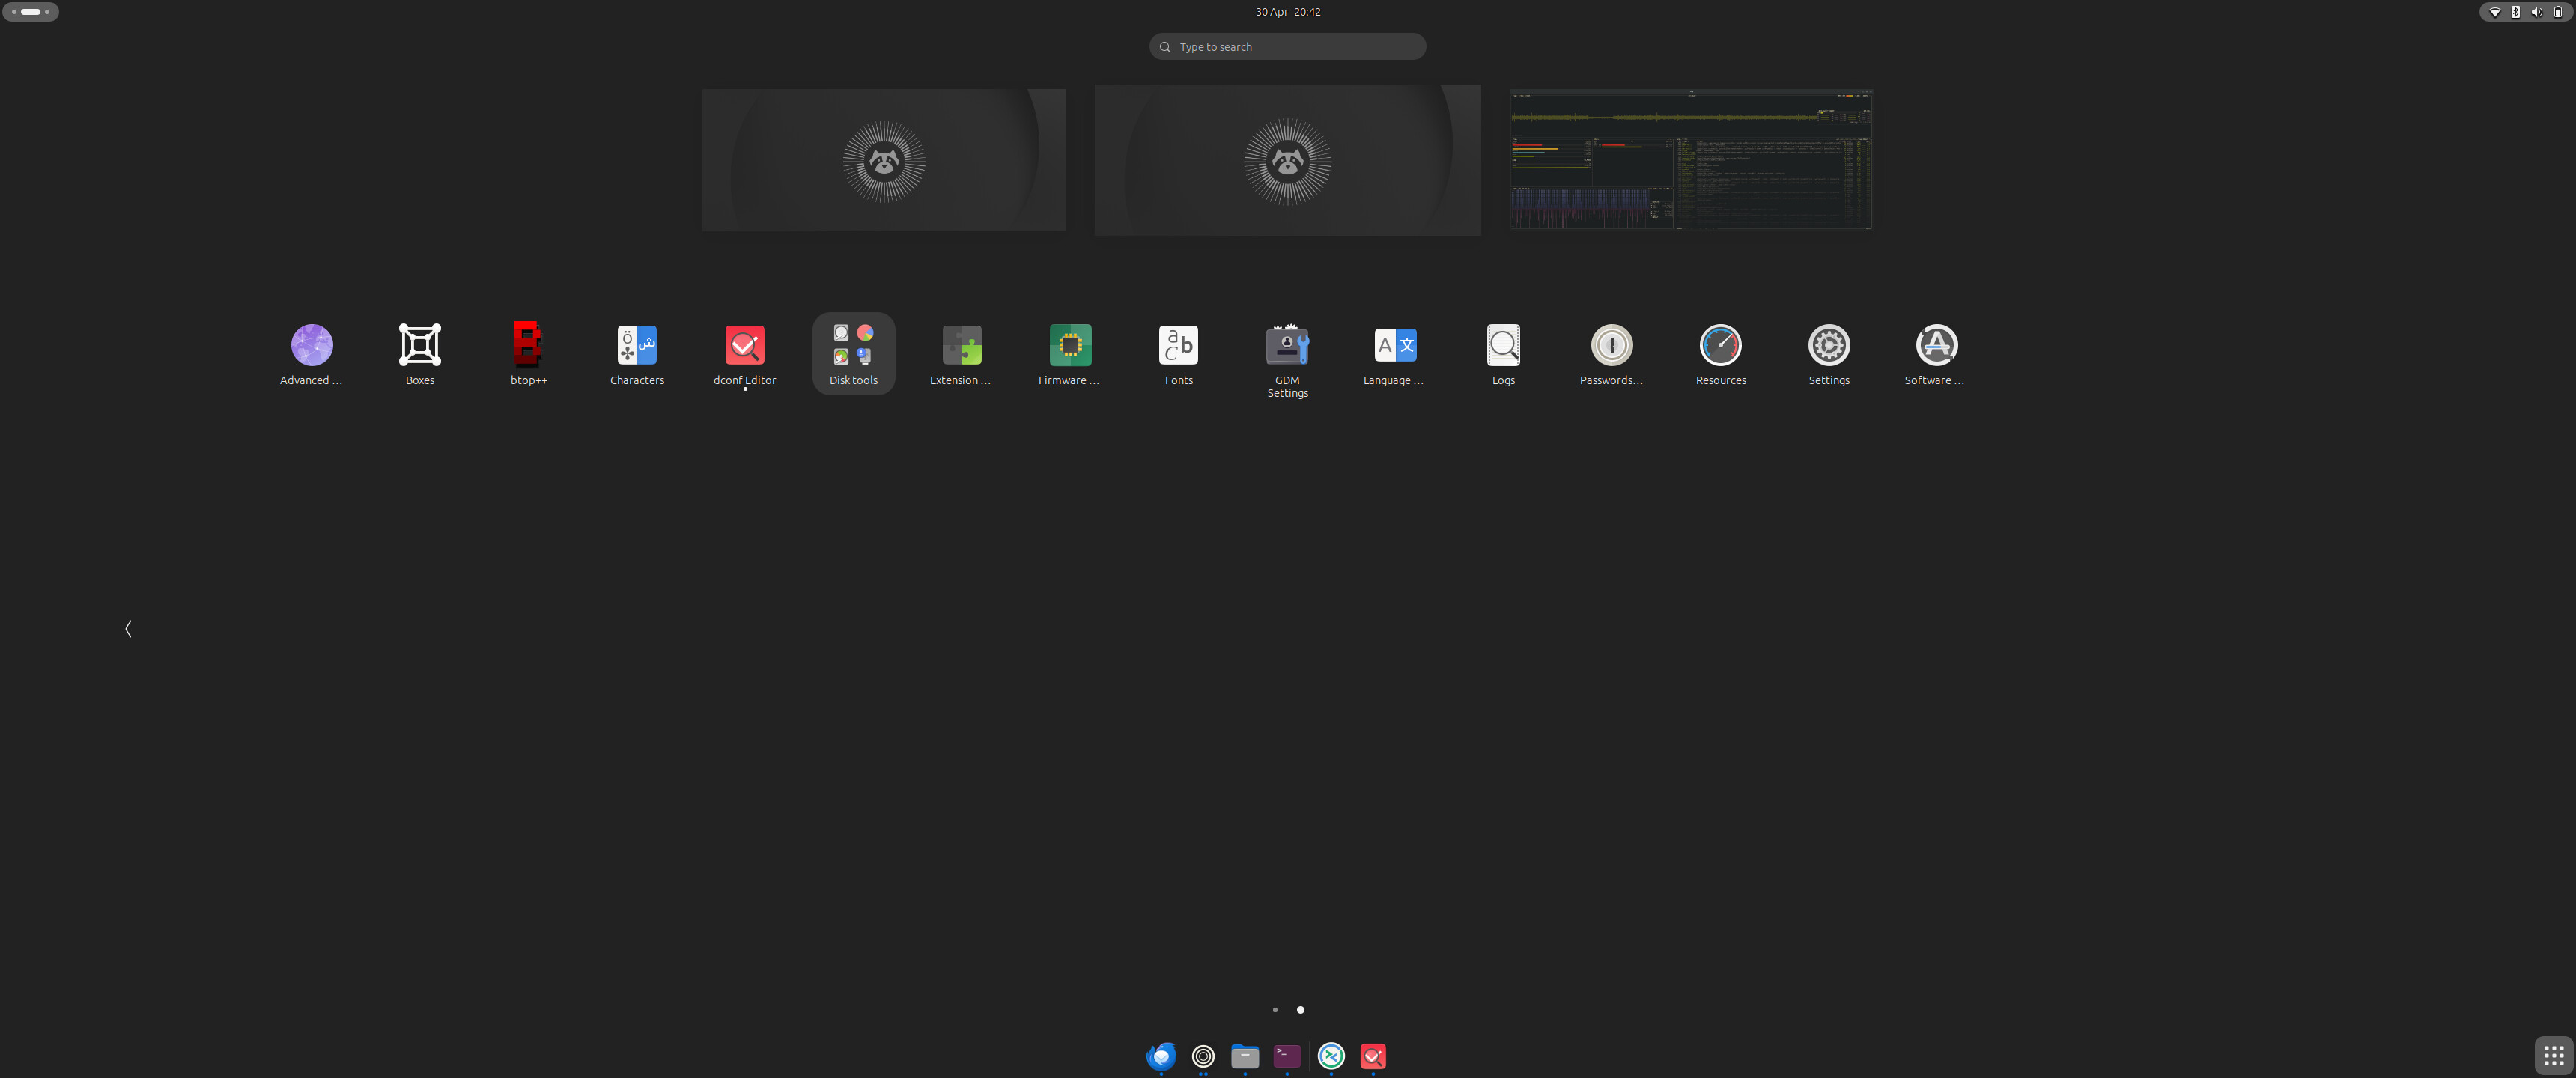Open the system status menu in top bar

(2526, 12)
